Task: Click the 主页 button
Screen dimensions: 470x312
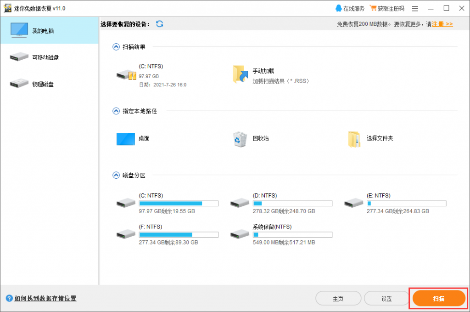Action: (x=338, y=299)
